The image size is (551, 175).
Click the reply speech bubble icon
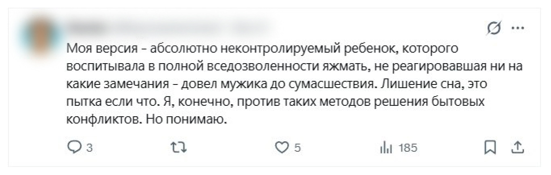click(x=74, y=148)
